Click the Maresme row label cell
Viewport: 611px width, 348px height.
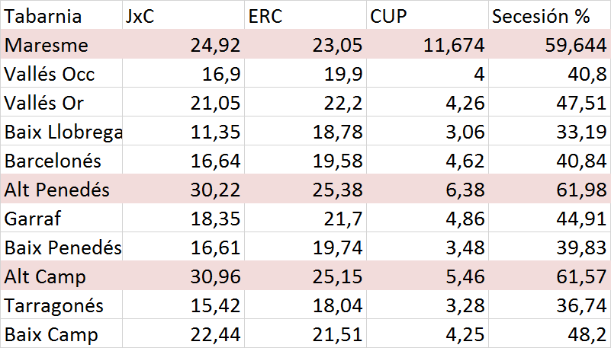(61, 45)
